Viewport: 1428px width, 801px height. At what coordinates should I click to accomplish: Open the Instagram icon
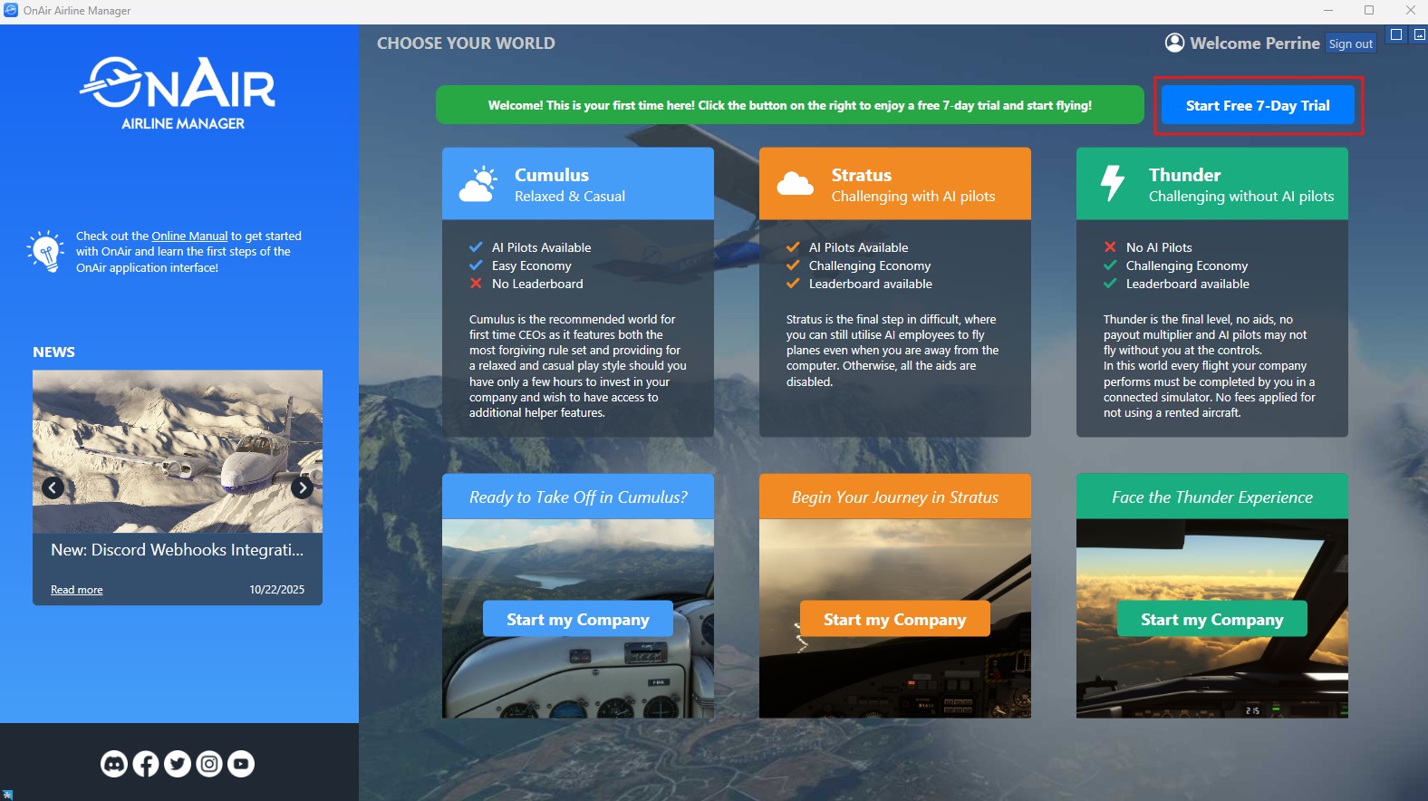coord(209,764)
